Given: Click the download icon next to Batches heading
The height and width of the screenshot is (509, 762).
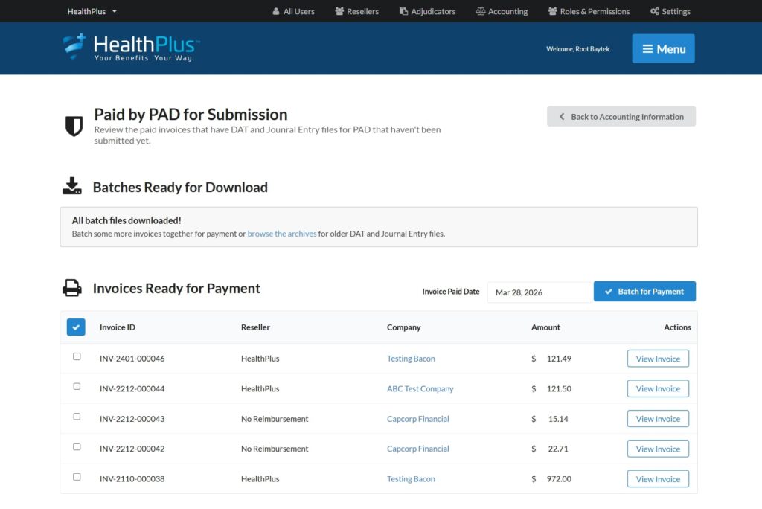Looking at the screenshot, I should [72, 187].
